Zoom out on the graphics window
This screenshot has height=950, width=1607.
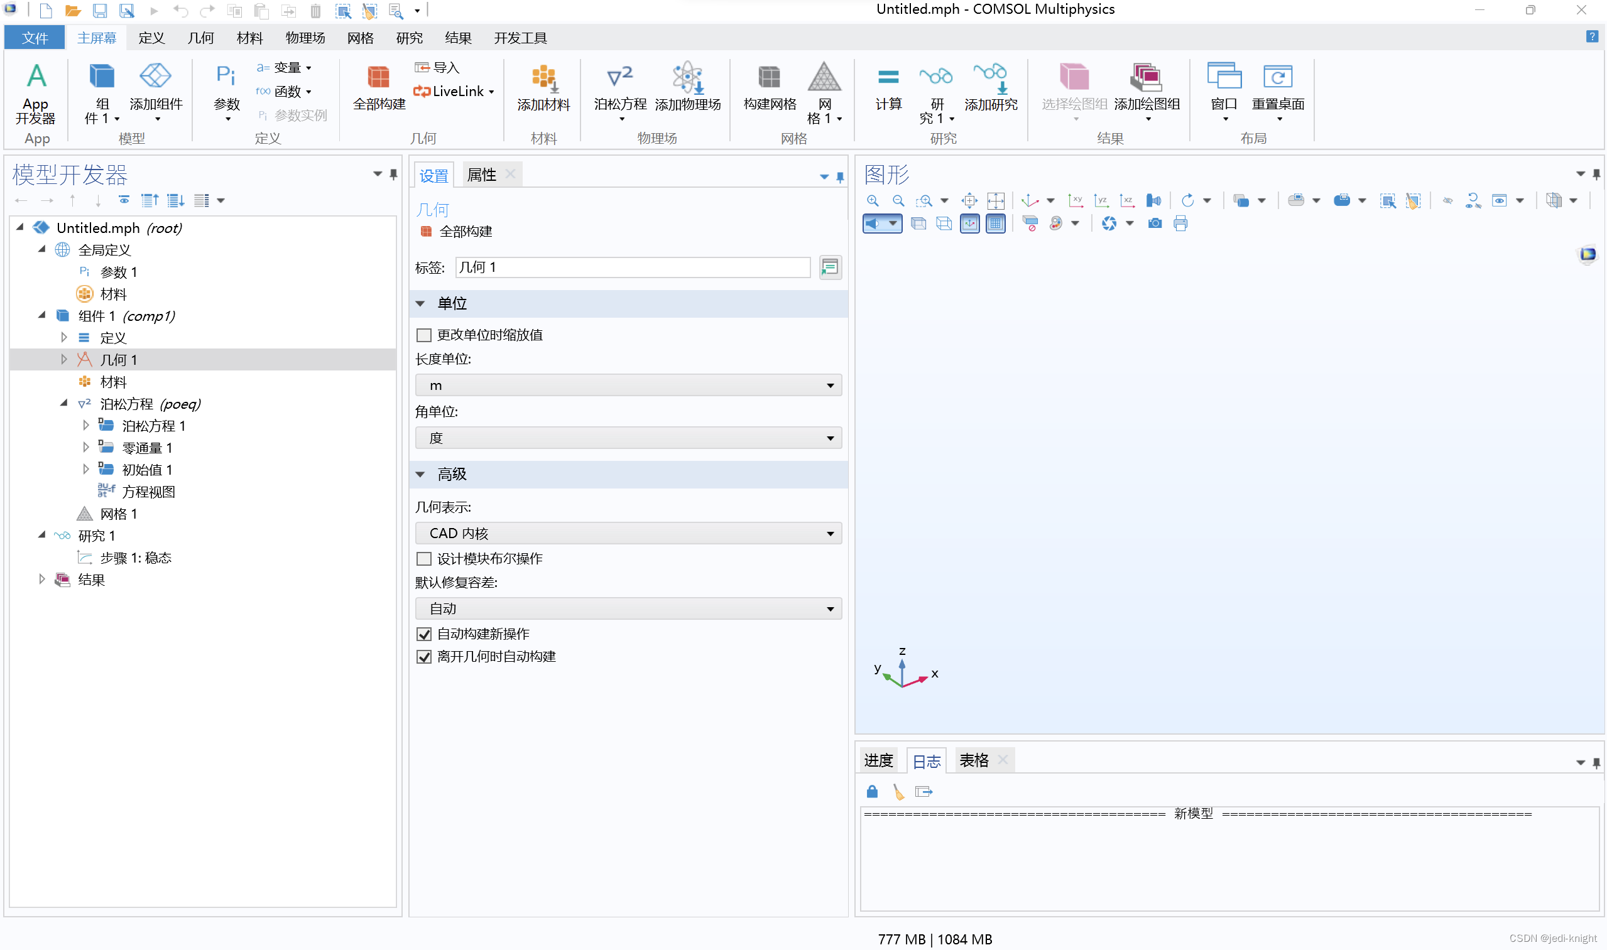coord(898,201)
